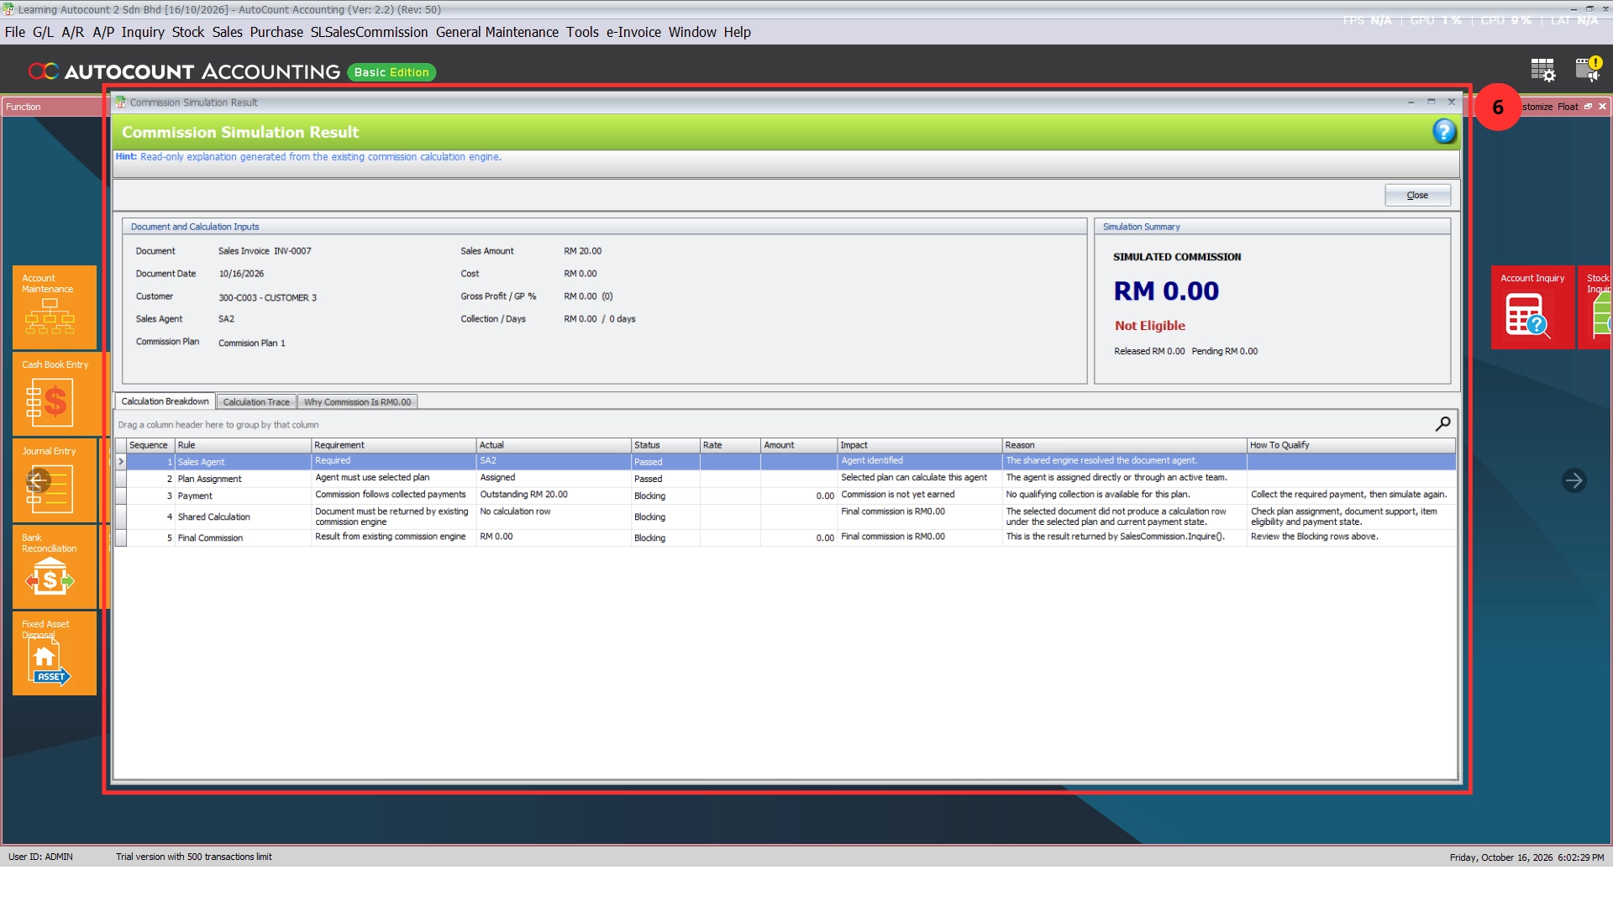
Task: Open the Stock menu
Action: 188,32
